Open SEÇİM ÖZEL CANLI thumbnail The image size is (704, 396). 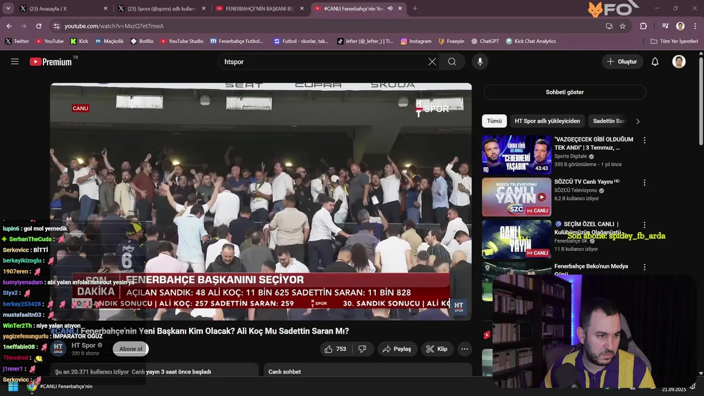(516, 239)
